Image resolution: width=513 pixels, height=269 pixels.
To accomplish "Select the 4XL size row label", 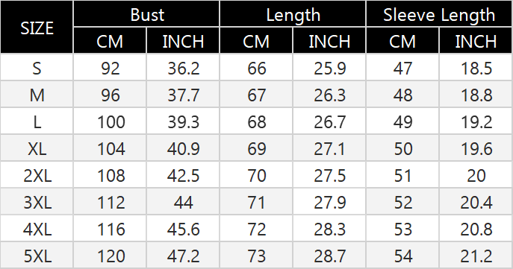I will tap(37, 229).
